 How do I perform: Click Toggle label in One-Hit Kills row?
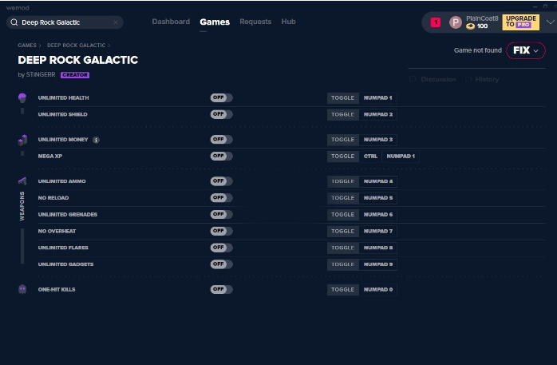tap(343, 290)
